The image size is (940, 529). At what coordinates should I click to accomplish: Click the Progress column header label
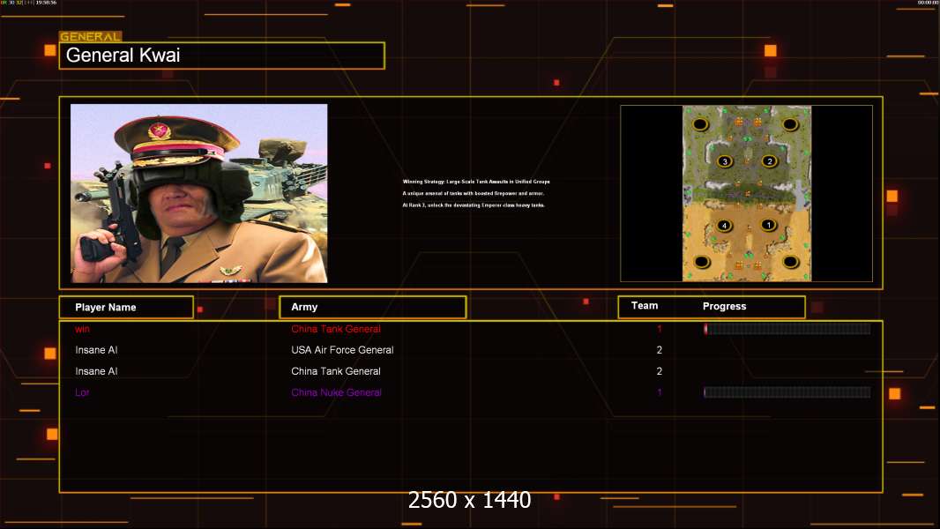[x=724, y=307]
